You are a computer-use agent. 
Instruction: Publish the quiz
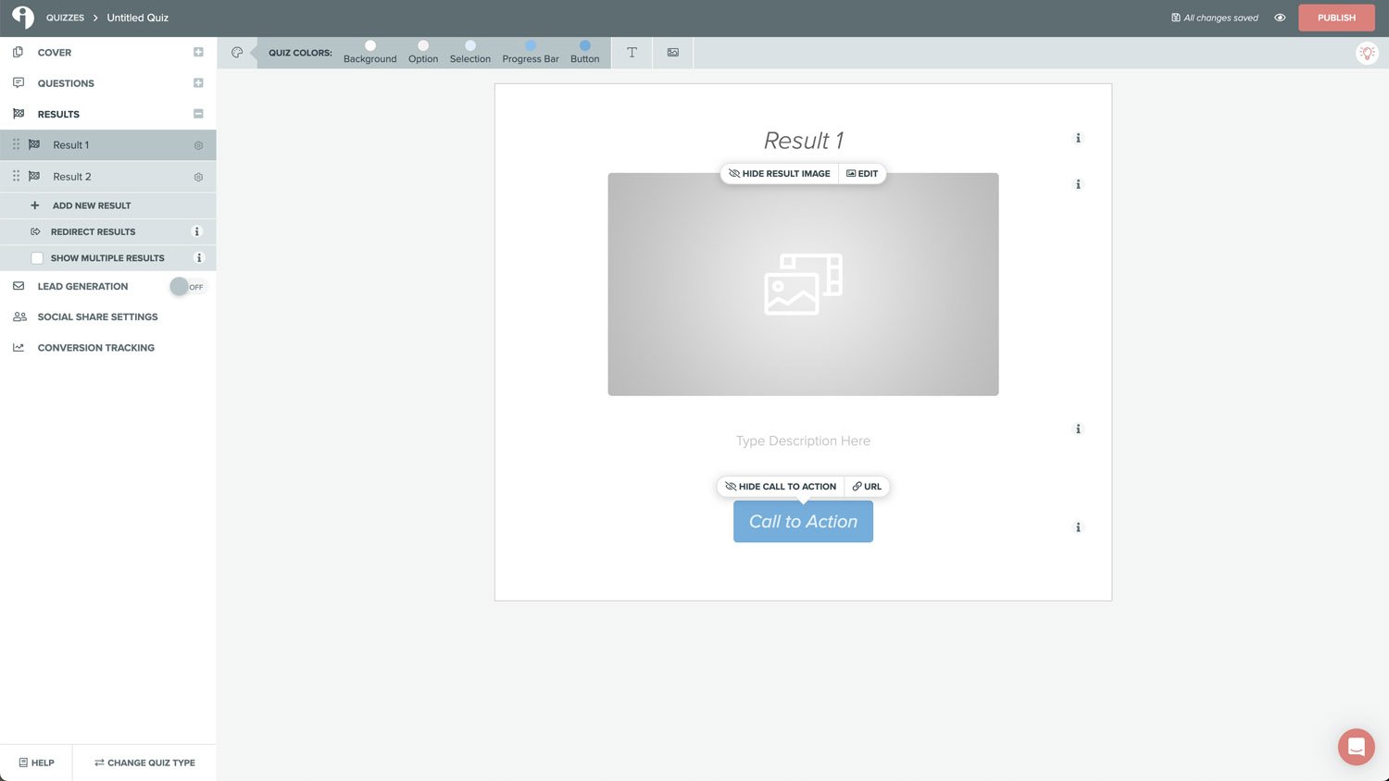[1335, 18]
